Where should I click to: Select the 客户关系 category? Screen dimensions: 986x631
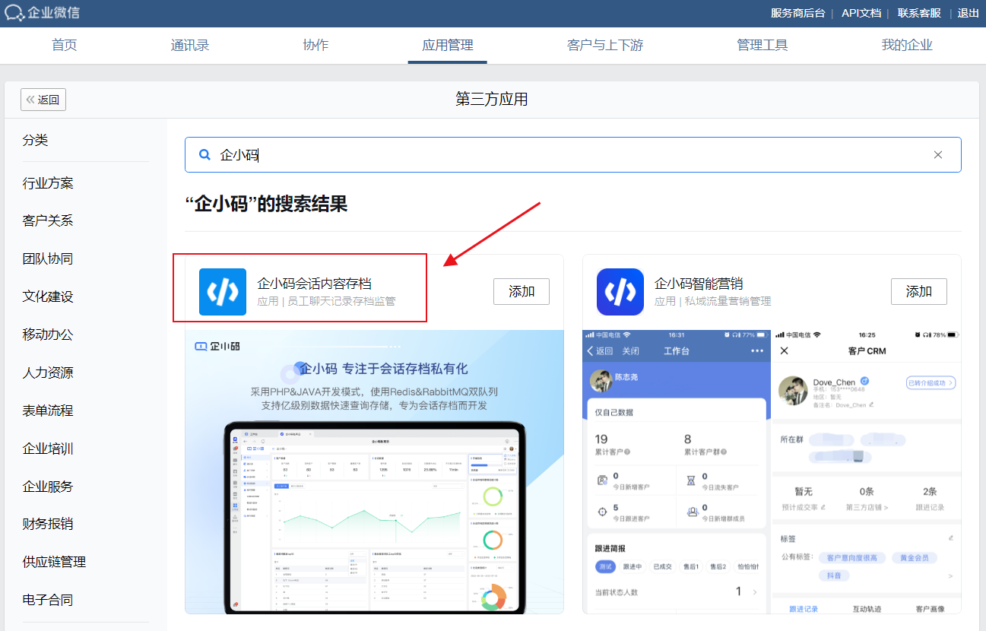48,221
